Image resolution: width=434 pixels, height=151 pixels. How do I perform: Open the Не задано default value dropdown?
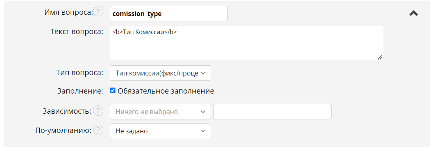tap(160, 131)
